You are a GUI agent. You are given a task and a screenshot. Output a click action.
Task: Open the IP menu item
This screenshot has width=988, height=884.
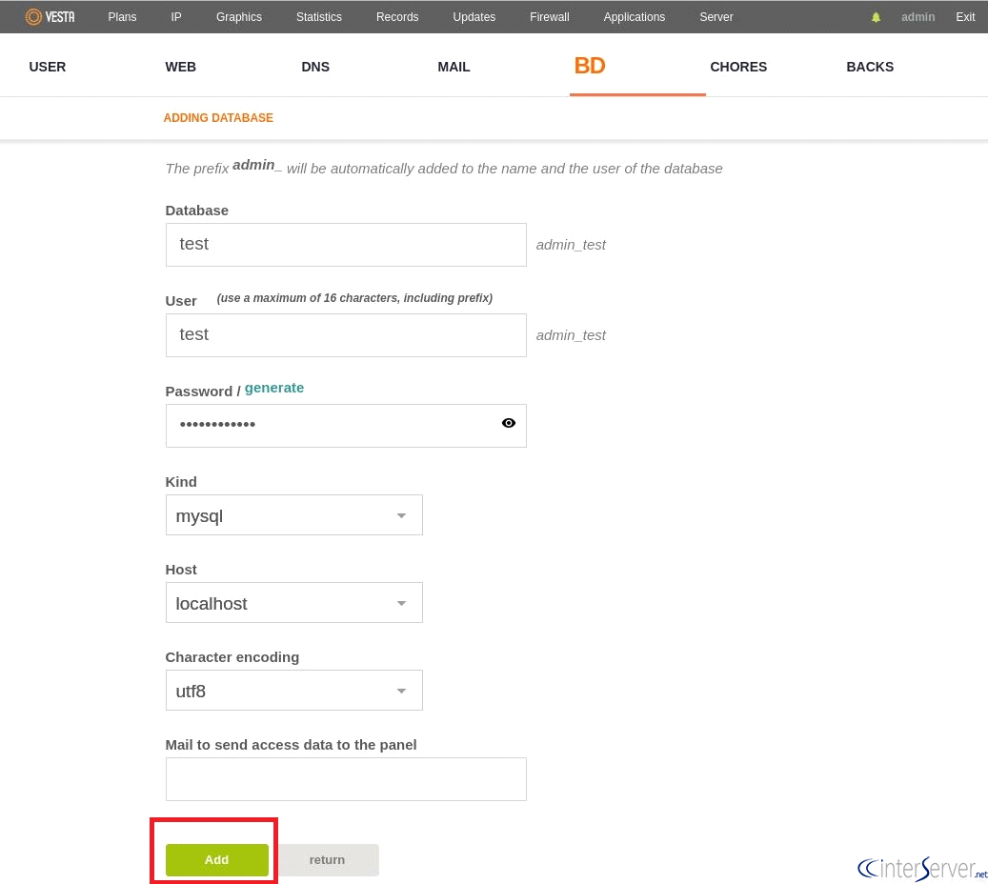click(176, 17)
